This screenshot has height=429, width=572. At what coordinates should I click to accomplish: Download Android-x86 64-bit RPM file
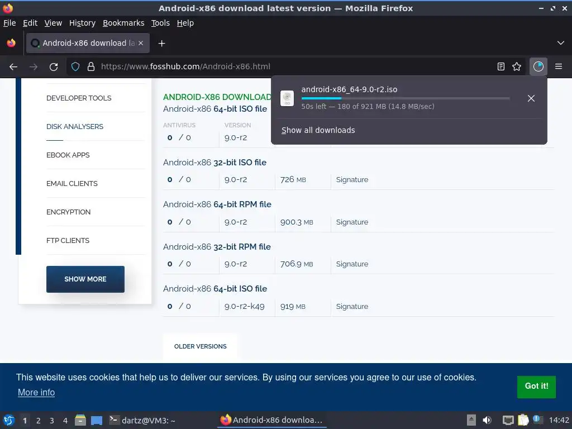tap(217, 204)
